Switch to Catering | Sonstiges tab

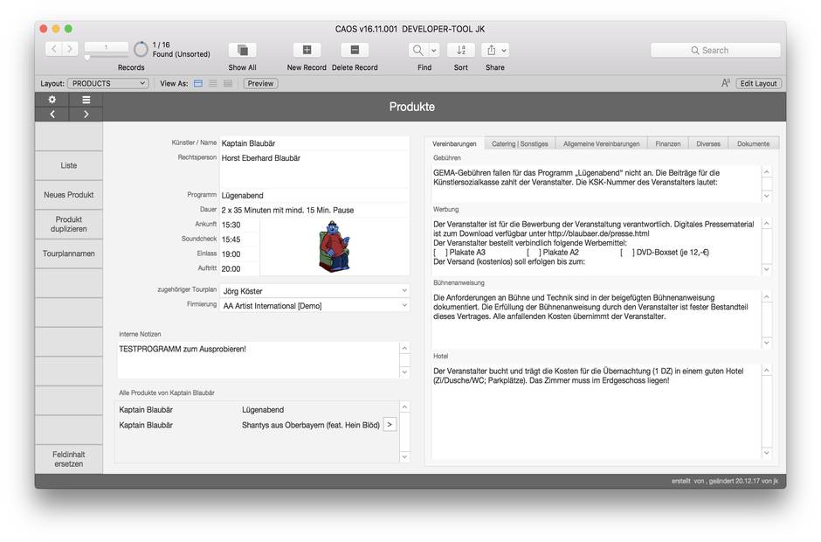click(520, 143)
